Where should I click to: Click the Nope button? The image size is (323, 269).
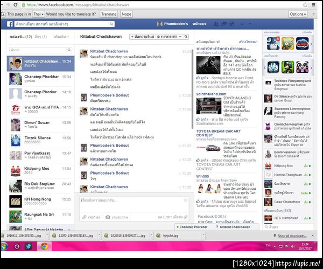click(127, 14)
